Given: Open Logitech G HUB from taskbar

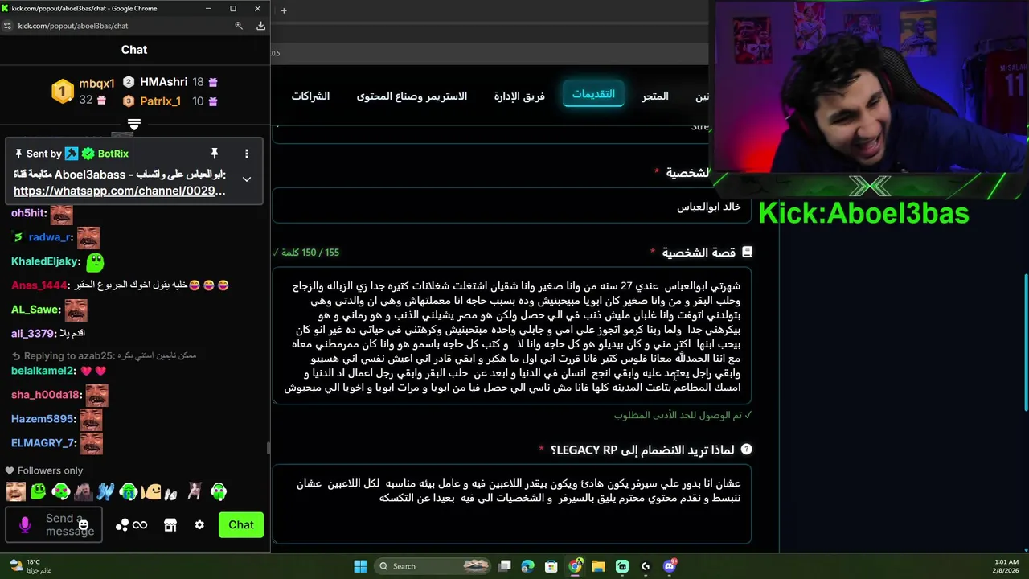Looking at the screenshot, I should [x=646, y=566].
